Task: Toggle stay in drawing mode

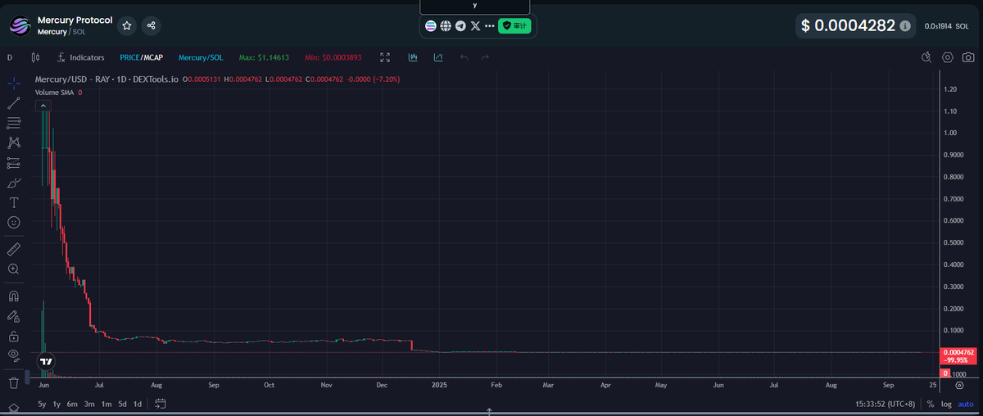Action: pyautogui.click(x=14, y=315)
